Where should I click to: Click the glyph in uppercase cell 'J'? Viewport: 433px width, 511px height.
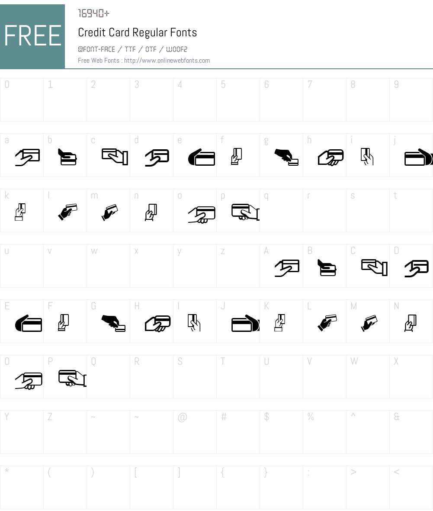tap(245, 323)
